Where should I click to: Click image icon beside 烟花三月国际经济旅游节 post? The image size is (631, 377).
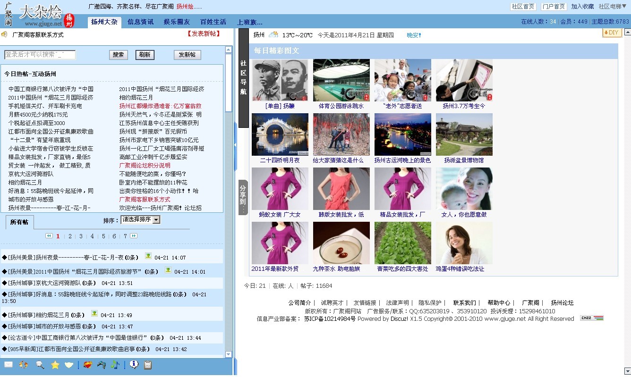[168, 270]
